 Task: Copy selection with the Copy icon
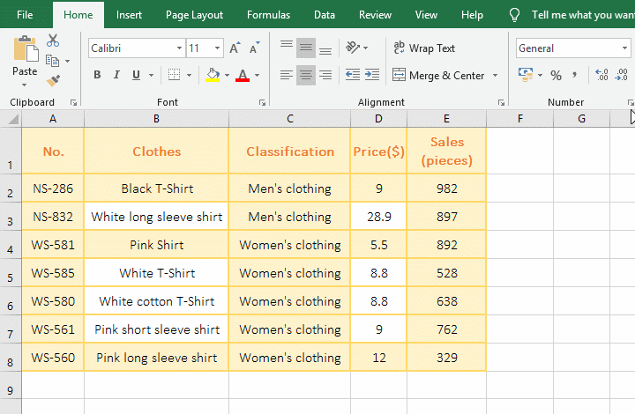pos(53,61)
